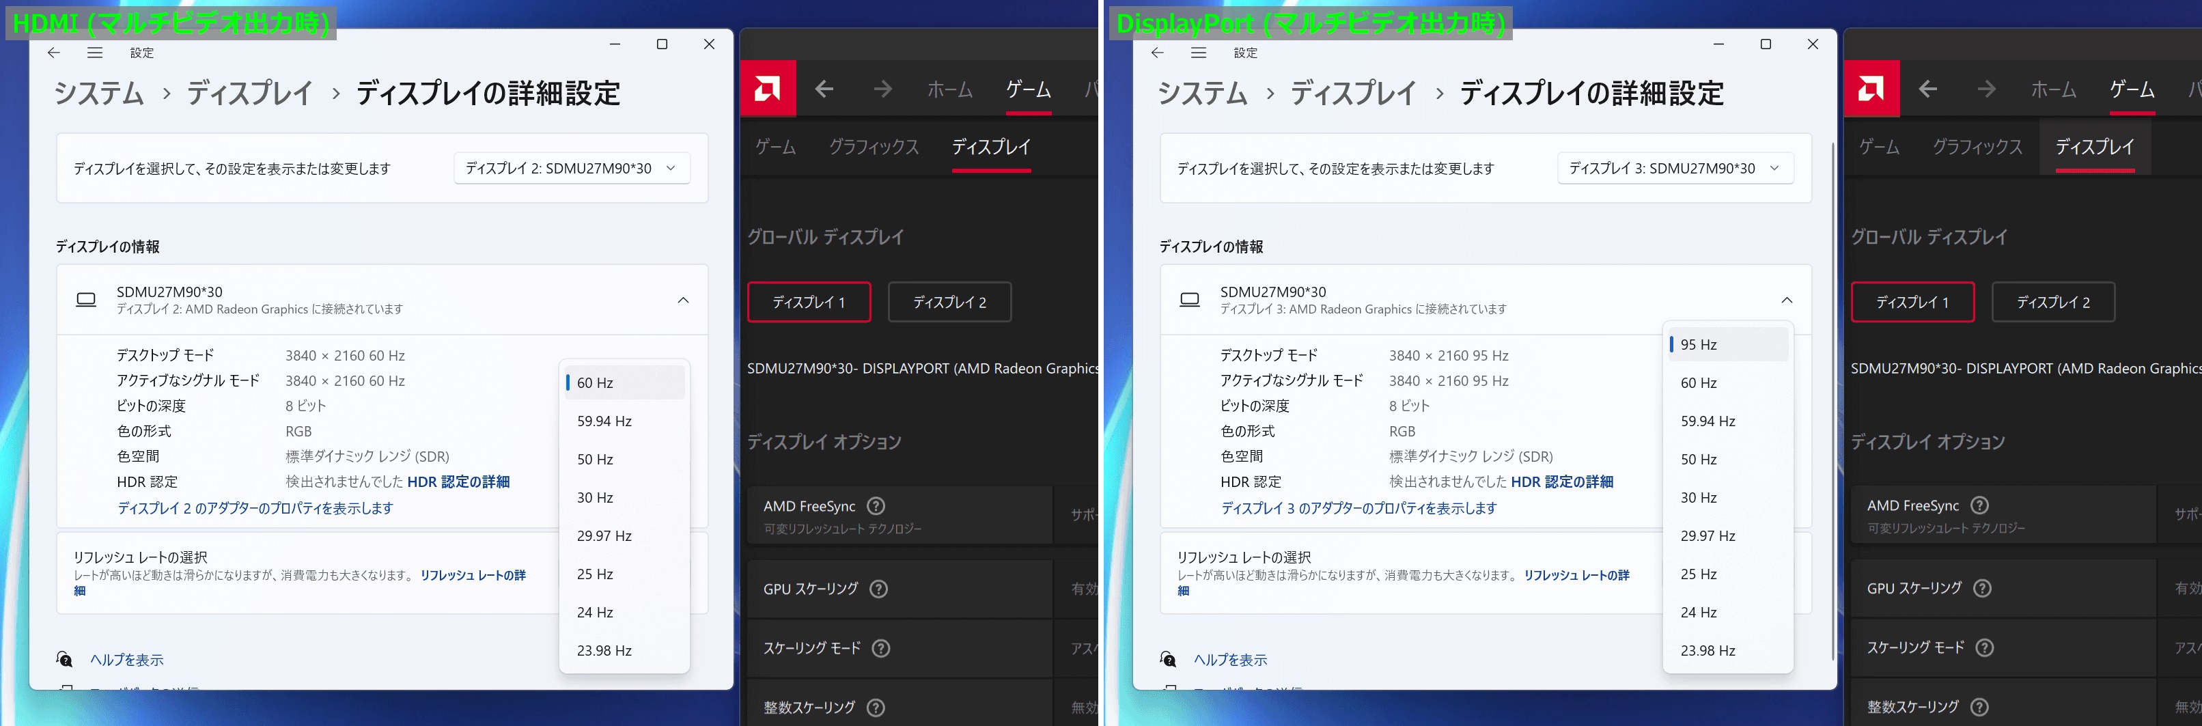
Task: Open グラフィックス sub-tab in right AMD window
Action: tap(1977, 147)
